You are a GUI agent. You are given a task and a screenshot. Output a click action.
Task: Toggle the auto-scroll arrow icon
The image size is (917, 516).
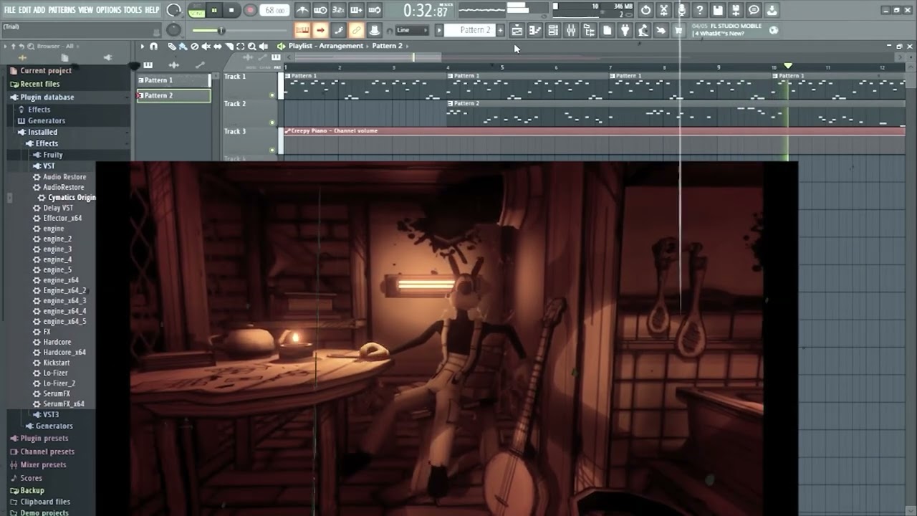point(320,30)
